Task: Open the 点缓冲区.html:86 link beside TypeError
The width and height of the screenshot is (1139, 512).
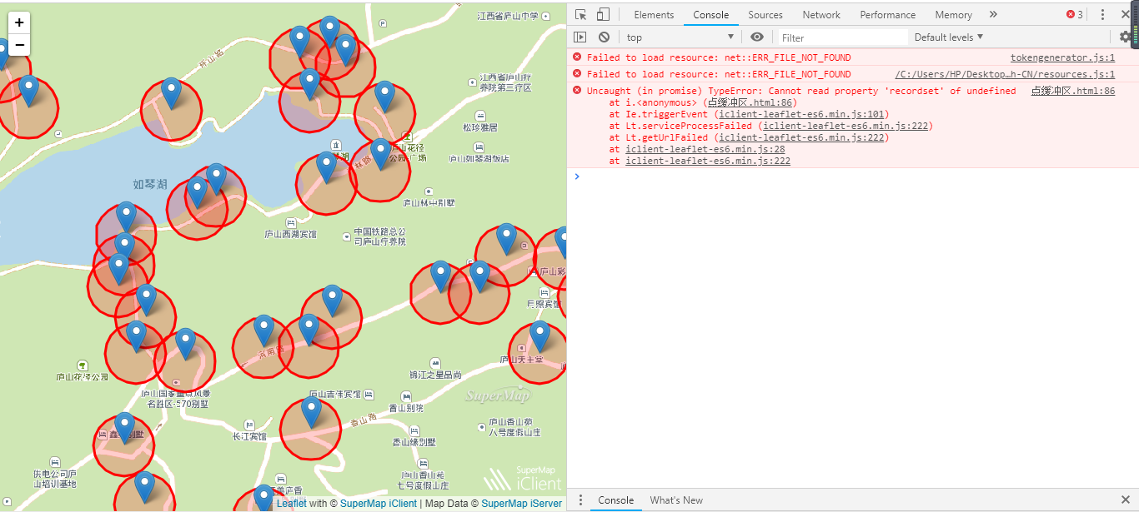Action: pos(1073,91)
